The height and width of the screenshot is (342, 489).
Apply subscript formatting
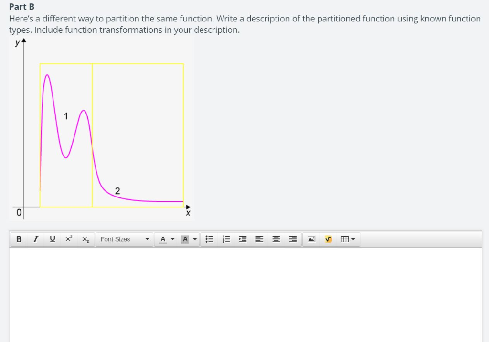(85, 239)
